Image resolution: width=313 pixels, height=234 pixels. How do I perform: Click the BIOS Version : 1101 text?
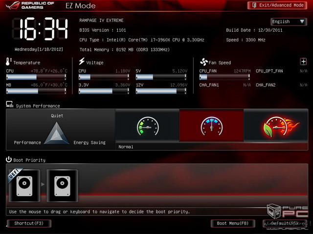pyautogui.click(x=103, y=30)
